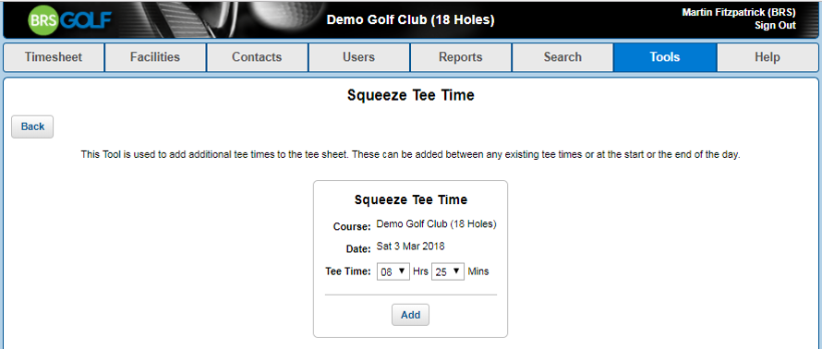822x349 pixels.
Task: Select the Users tab
Action: click(x=358, y=57)
